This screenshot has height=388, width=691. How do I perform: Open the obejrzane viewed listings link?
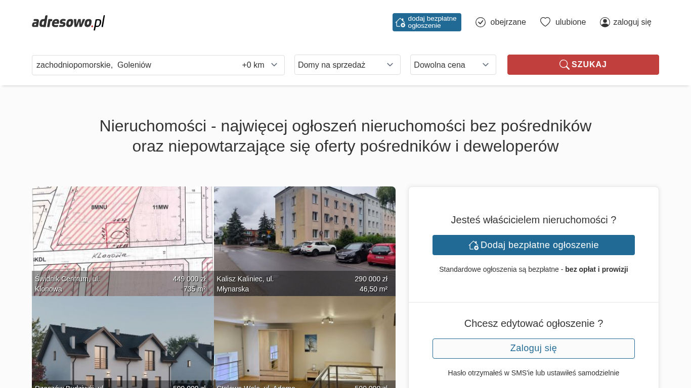(x=507, y=22)
